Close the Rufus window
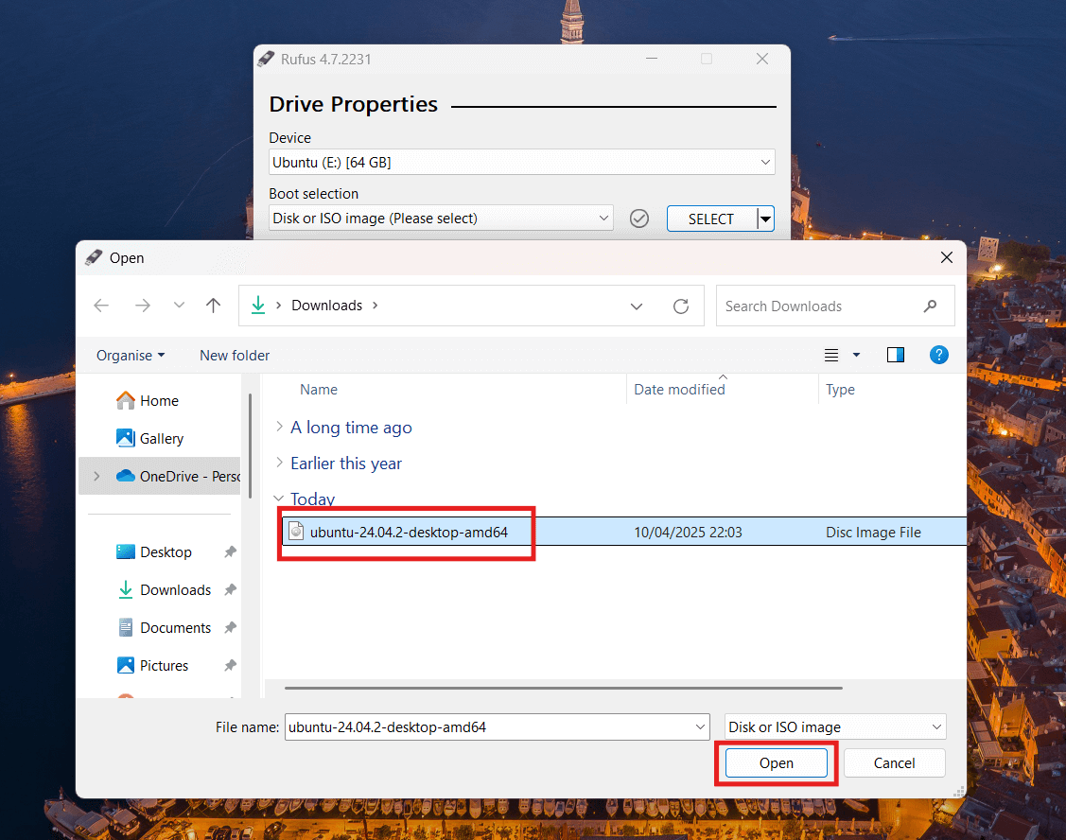Image resolution: width=1066 pixels, height=840 pixels. (762, 60)
